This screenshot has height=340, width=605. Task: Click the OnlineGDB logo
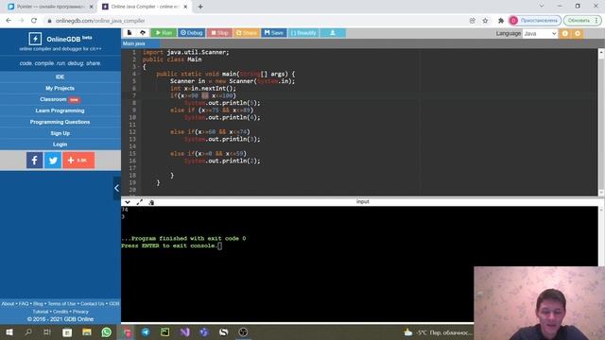click(60, 39)
